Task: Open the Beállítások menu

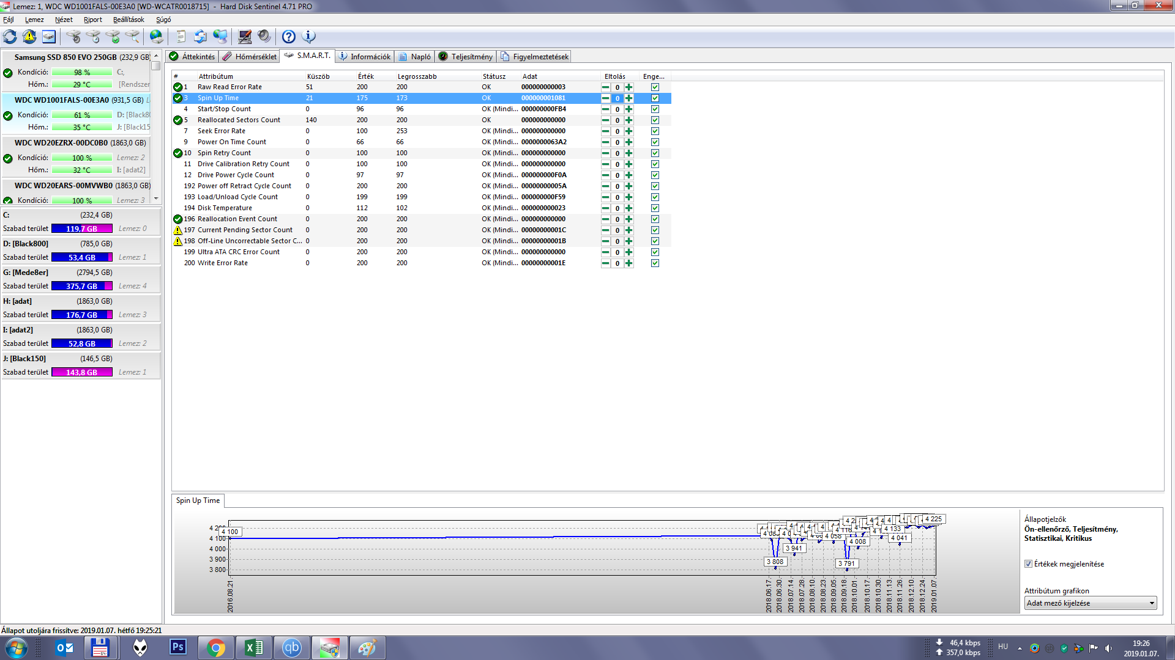Action: (x=129, y=20)
